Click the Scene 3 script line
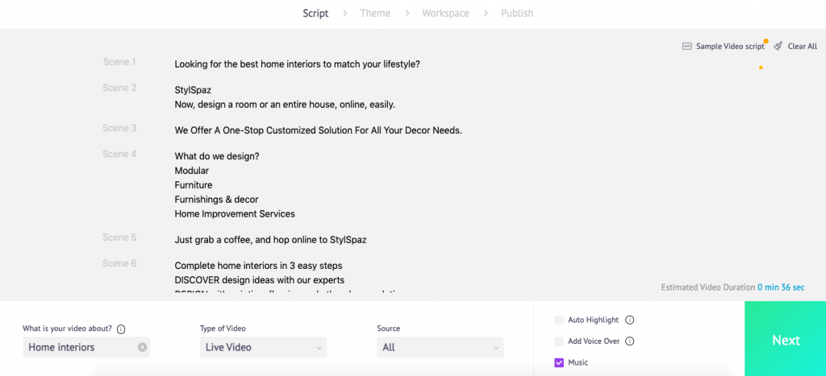The height and width of the screenshot is (376, 826). click(318, 130)
